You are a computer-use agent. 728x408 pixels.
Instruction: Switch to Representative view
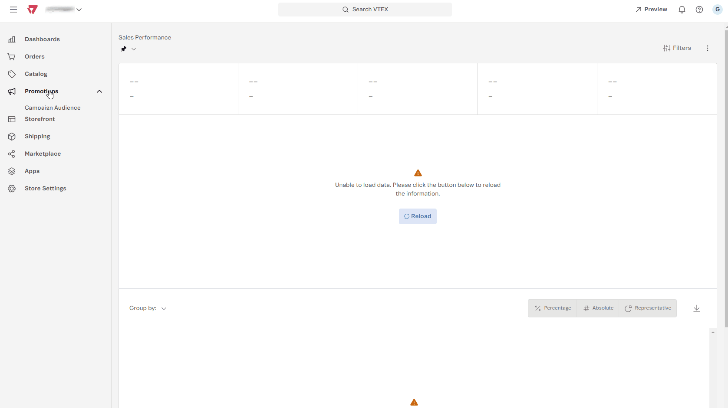click(648, 308)
